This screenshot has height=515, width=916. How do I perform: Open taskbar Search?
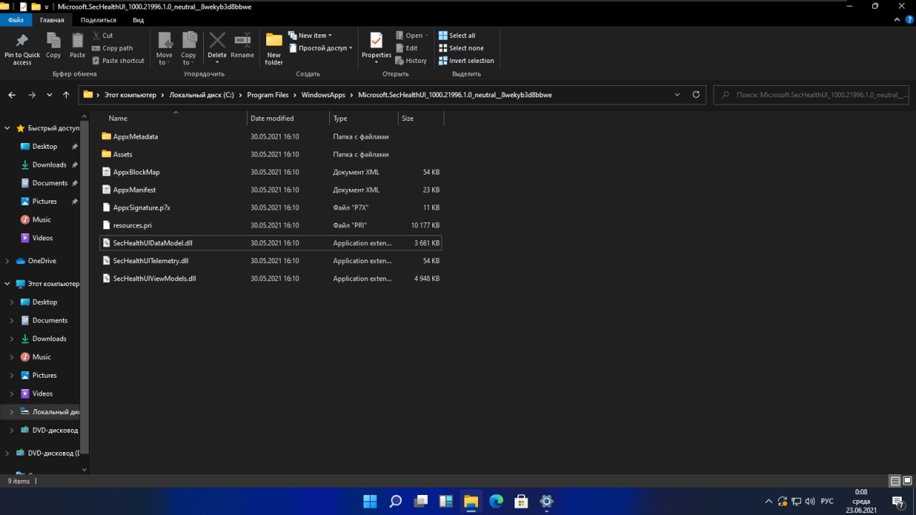coord(395,501)
